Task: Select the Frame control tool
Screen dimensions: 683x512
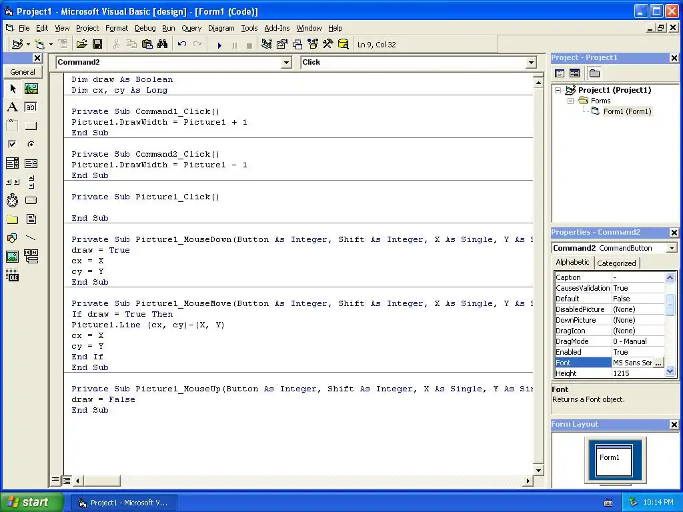Action: click(x=13, y=126)
